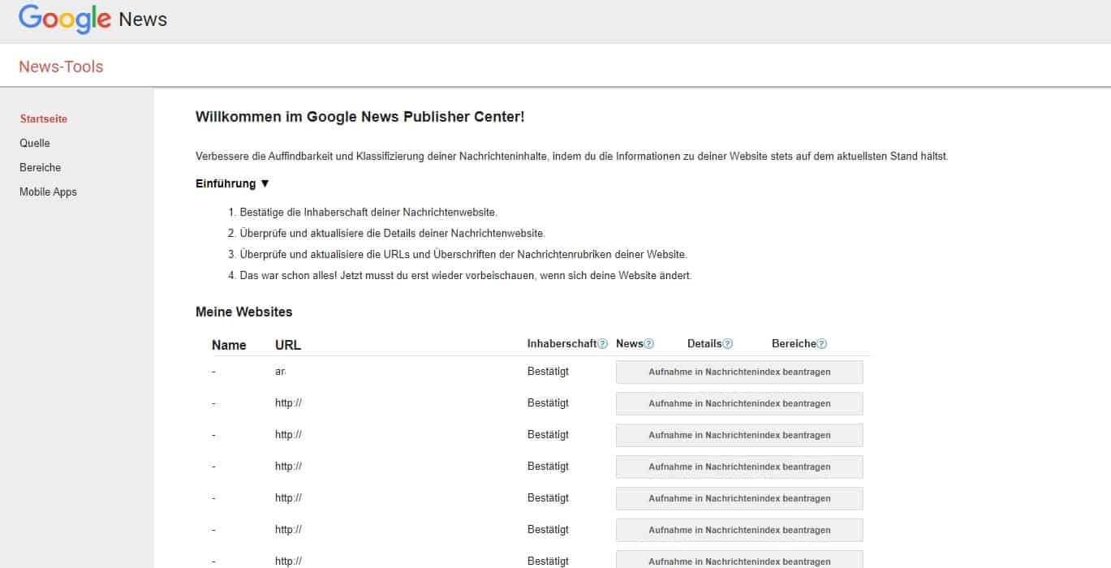Click the help icon beside the News column
The width and height of the screenshot is (1111, 568).
(649, 344)
